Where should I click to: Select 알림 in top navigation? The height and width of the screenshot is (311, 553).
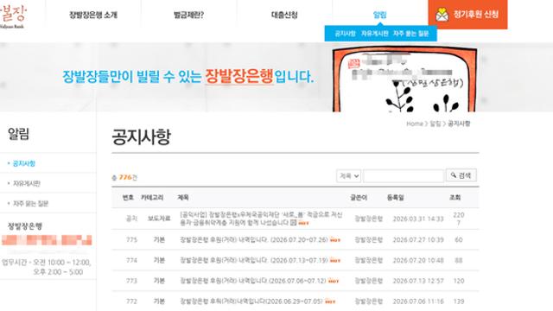380,15
